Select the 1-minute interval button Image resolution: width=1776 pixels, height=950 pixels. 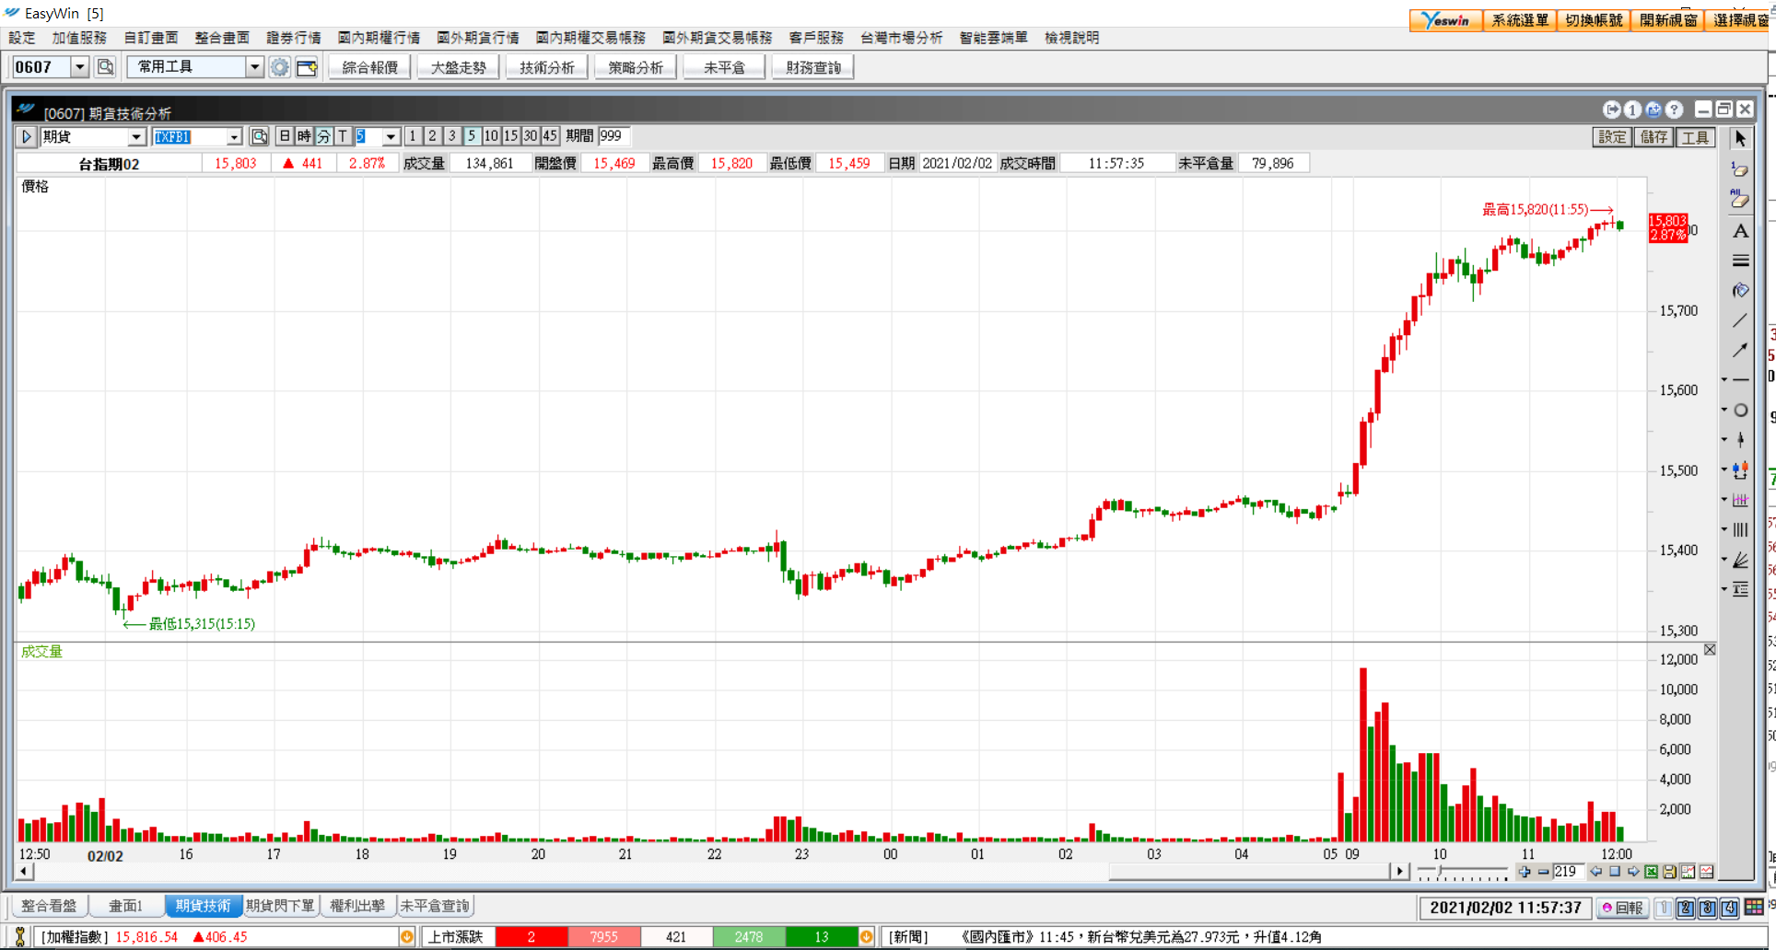pos(413,136)
